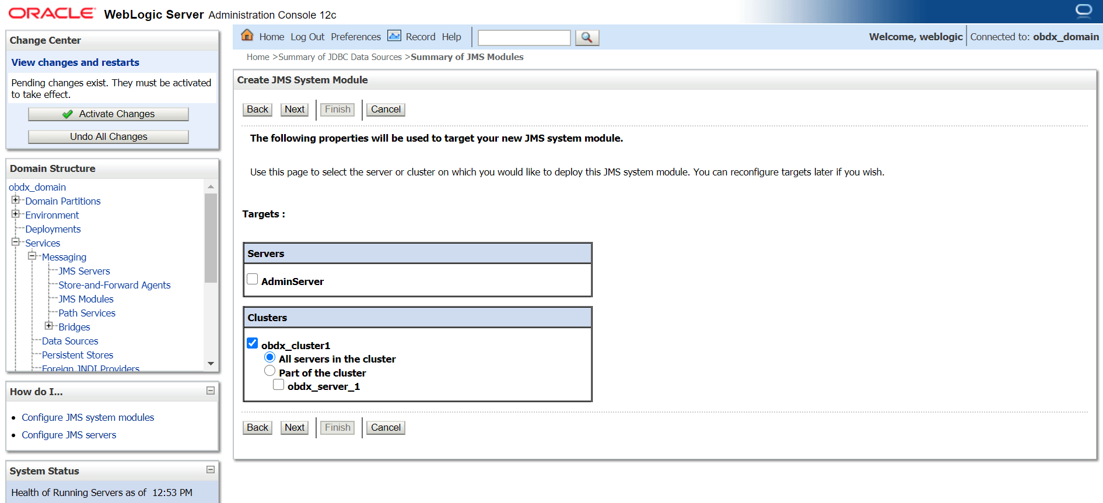
Task: Open View changes and restarts link
Action: click(75, 62)
